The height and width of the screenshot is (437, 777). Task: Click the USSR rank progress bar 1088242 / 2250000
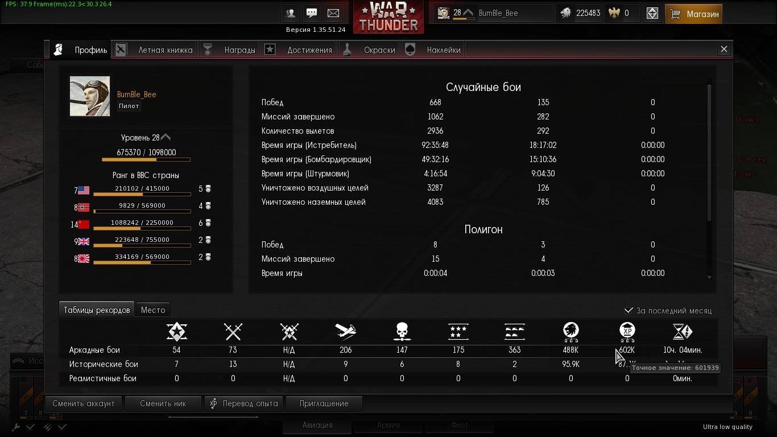(142, 229)
